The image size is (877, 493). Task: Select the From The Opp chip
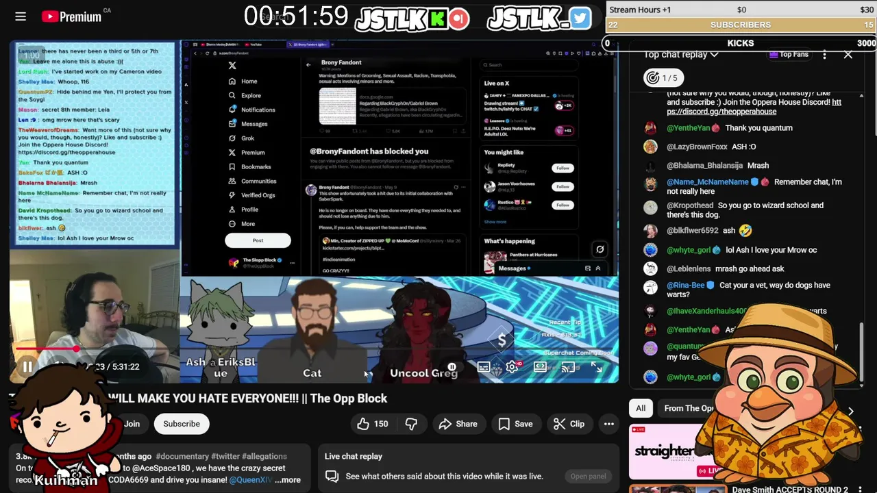click(x=689, y=408)
